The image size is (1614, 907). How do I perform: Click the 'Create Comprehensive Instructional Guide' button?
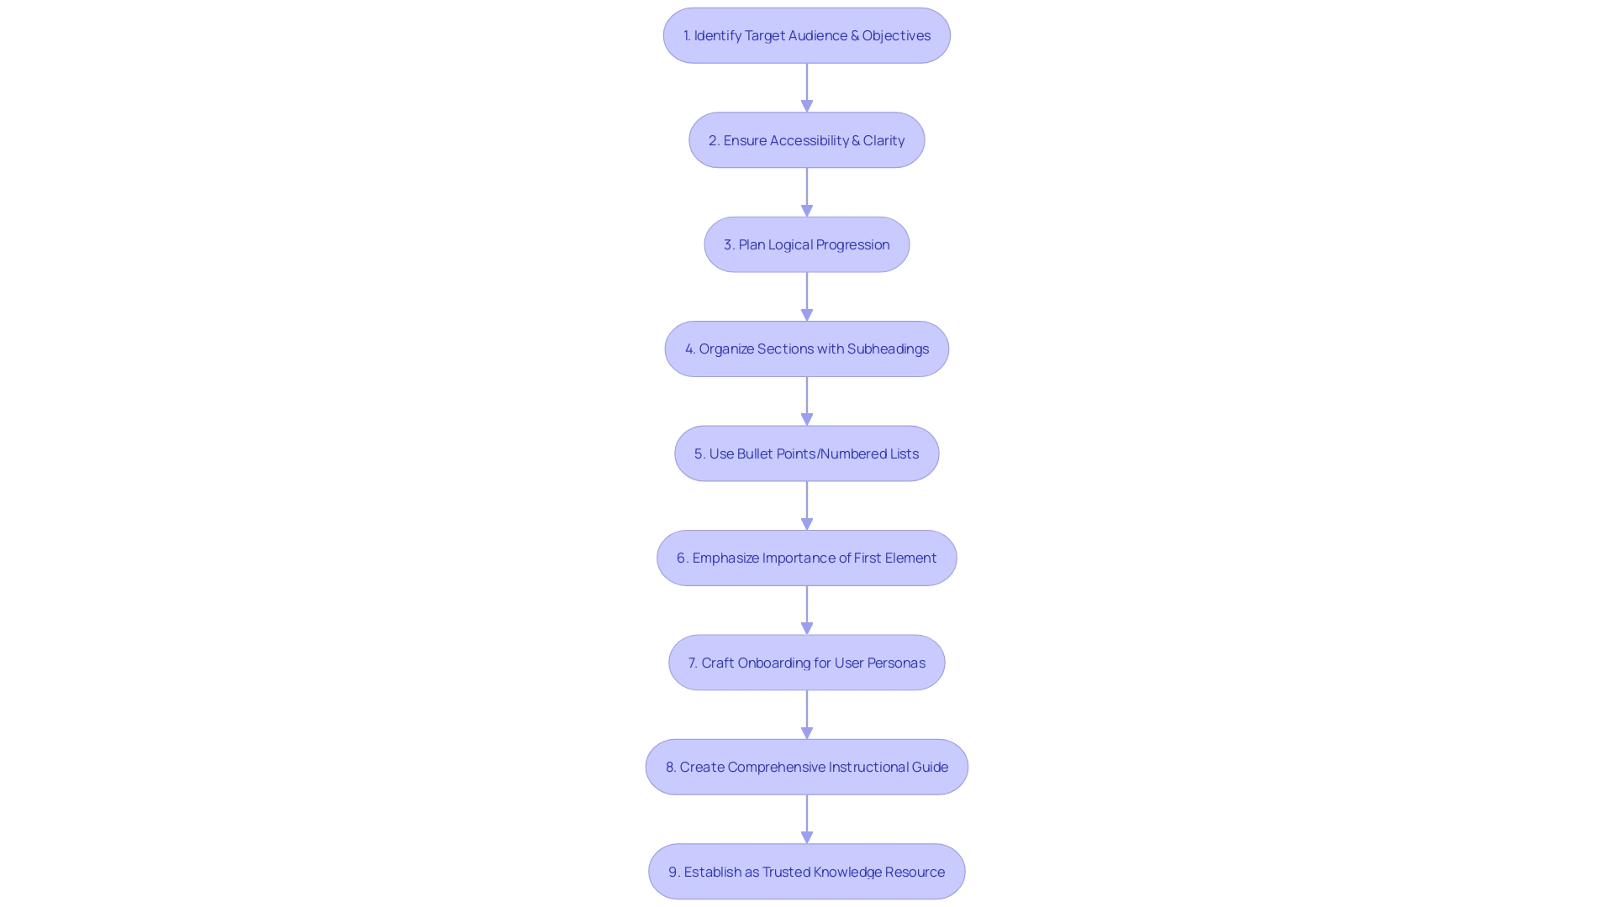(x=807, y=767)
